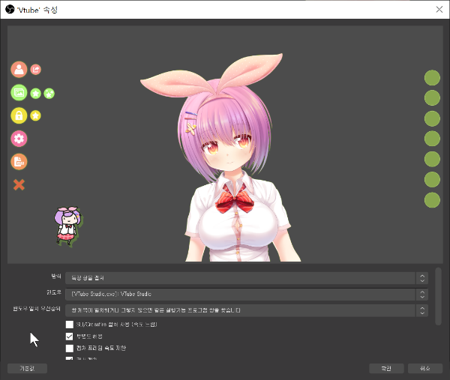Click the 기본값 defaults button
The height and width of the screenshot is (380, 450).
[27, 369]
